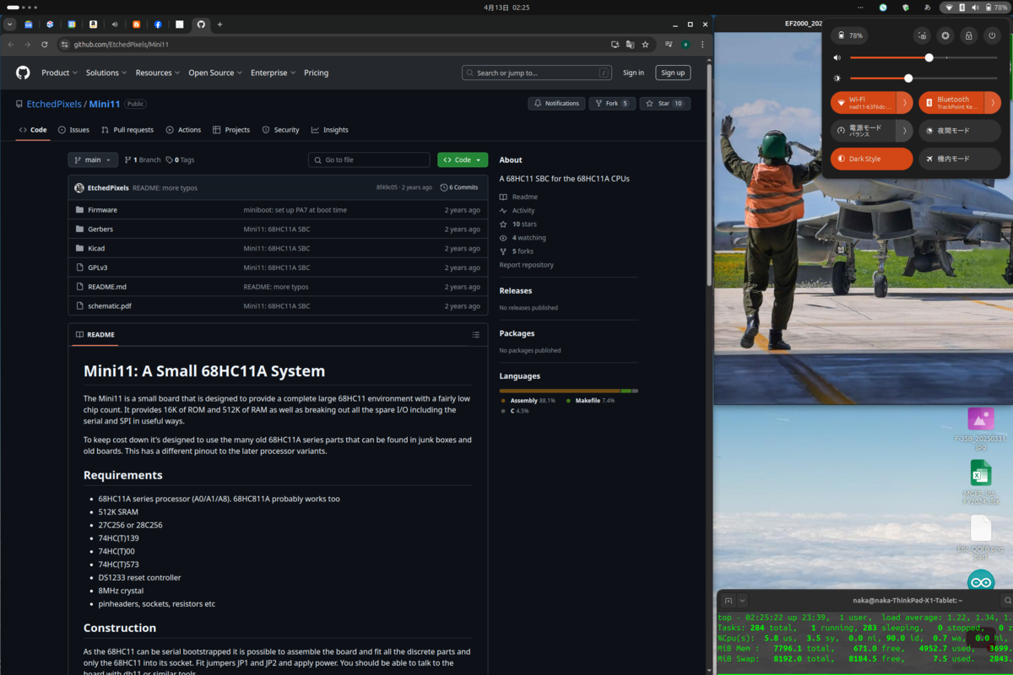Click the lock screen icon
1013x675 pixels.
point(968,36)
